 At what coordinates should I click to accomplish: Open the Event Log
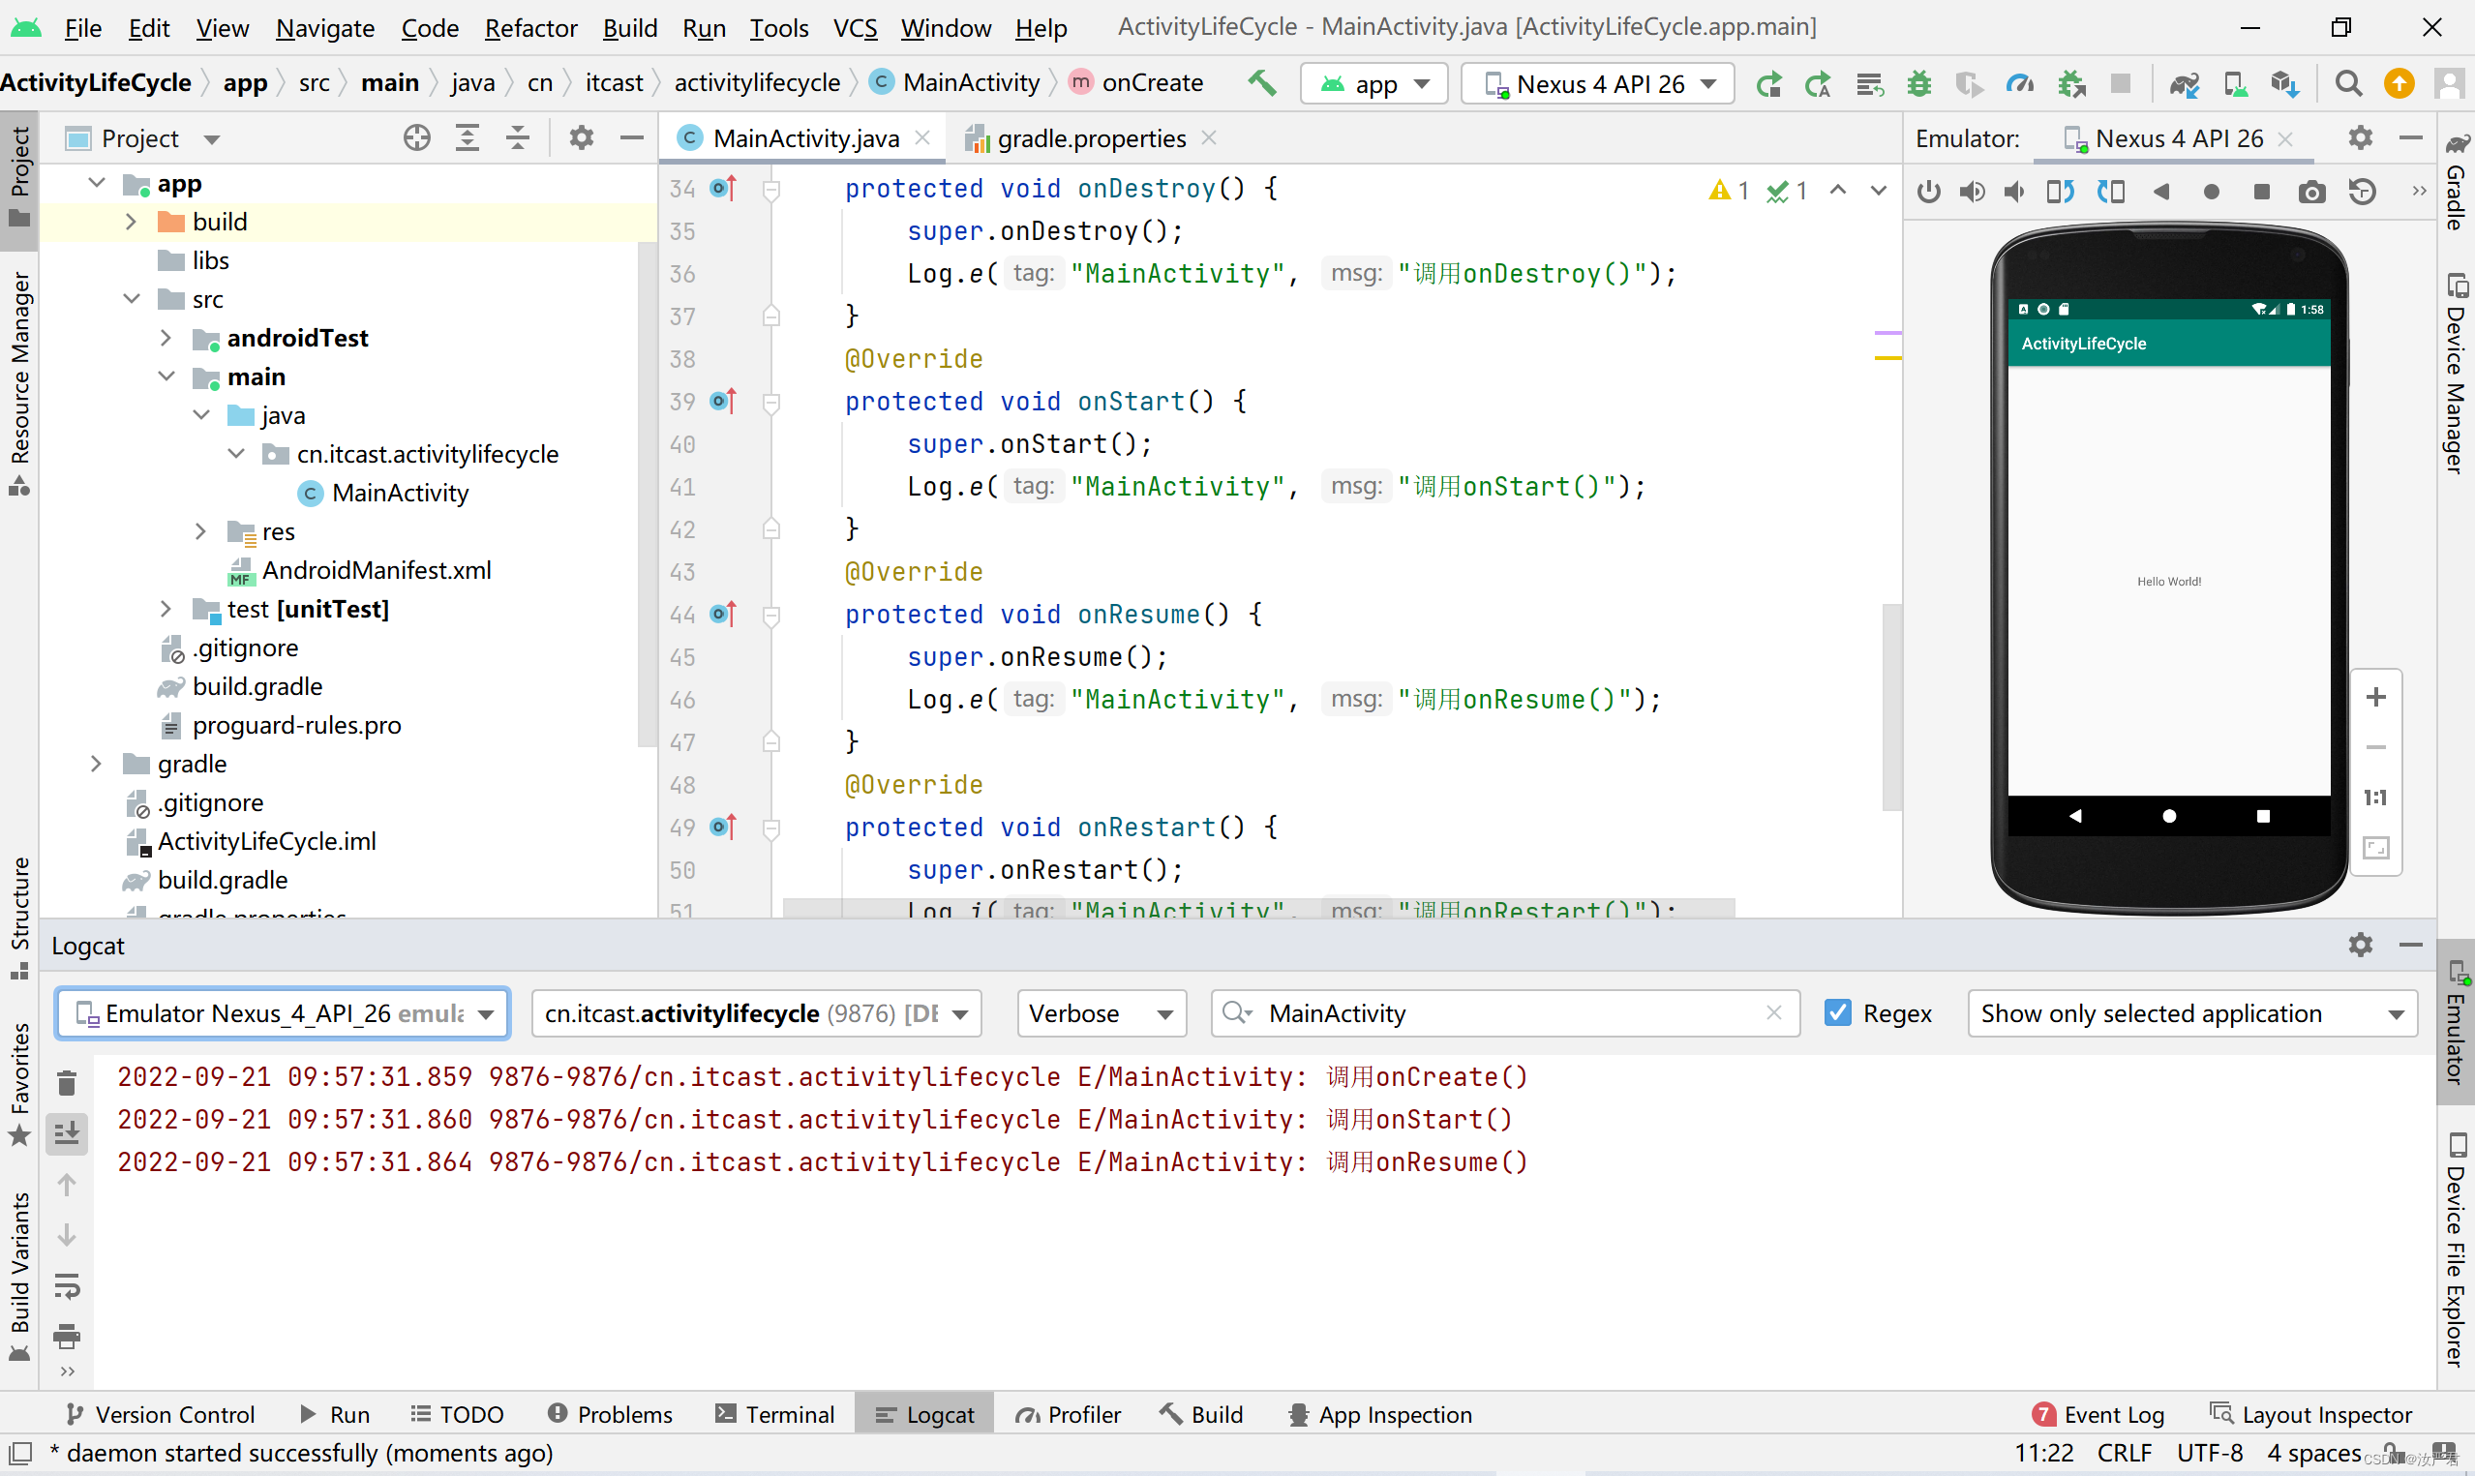pyautogui.click(x=2098, y=1413)
